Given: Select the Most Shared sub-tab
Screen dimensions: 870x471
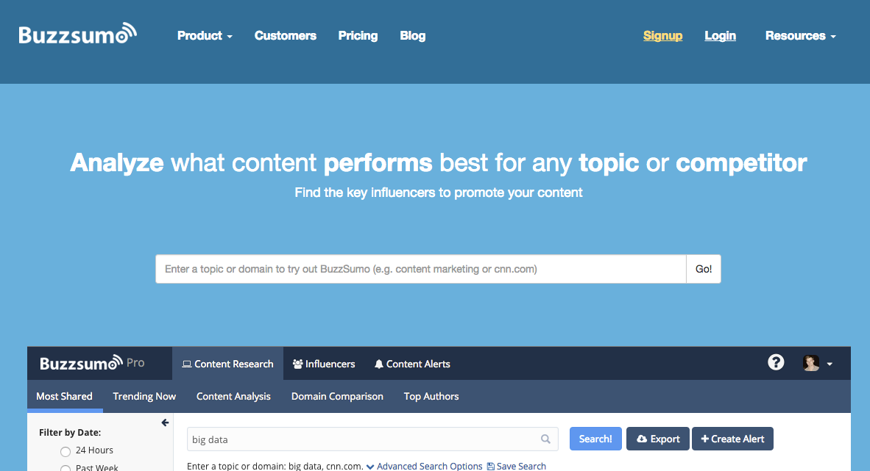Looking at the screenshot, I should pos(64,396).
